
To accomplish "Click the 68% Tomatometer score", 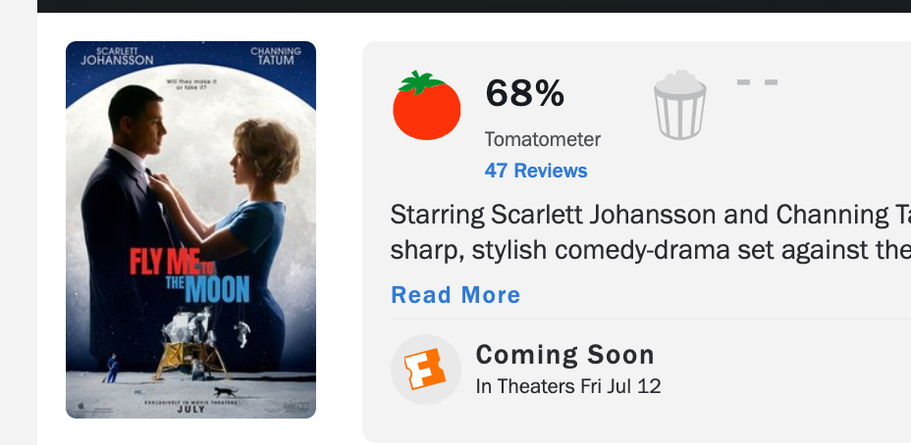I will point(524,93).
